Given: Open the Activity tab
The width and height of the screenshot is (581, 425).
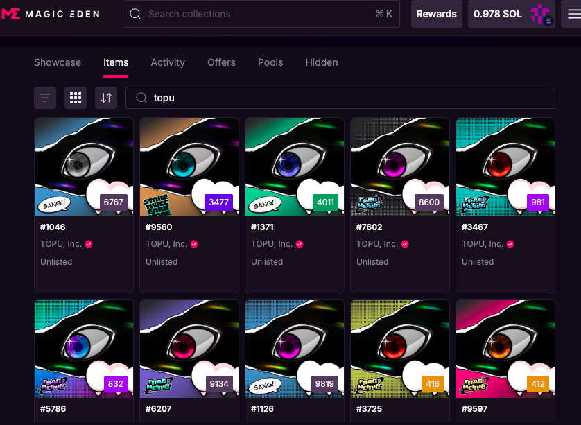Looking at the screenshot, I should click(168, 62).
